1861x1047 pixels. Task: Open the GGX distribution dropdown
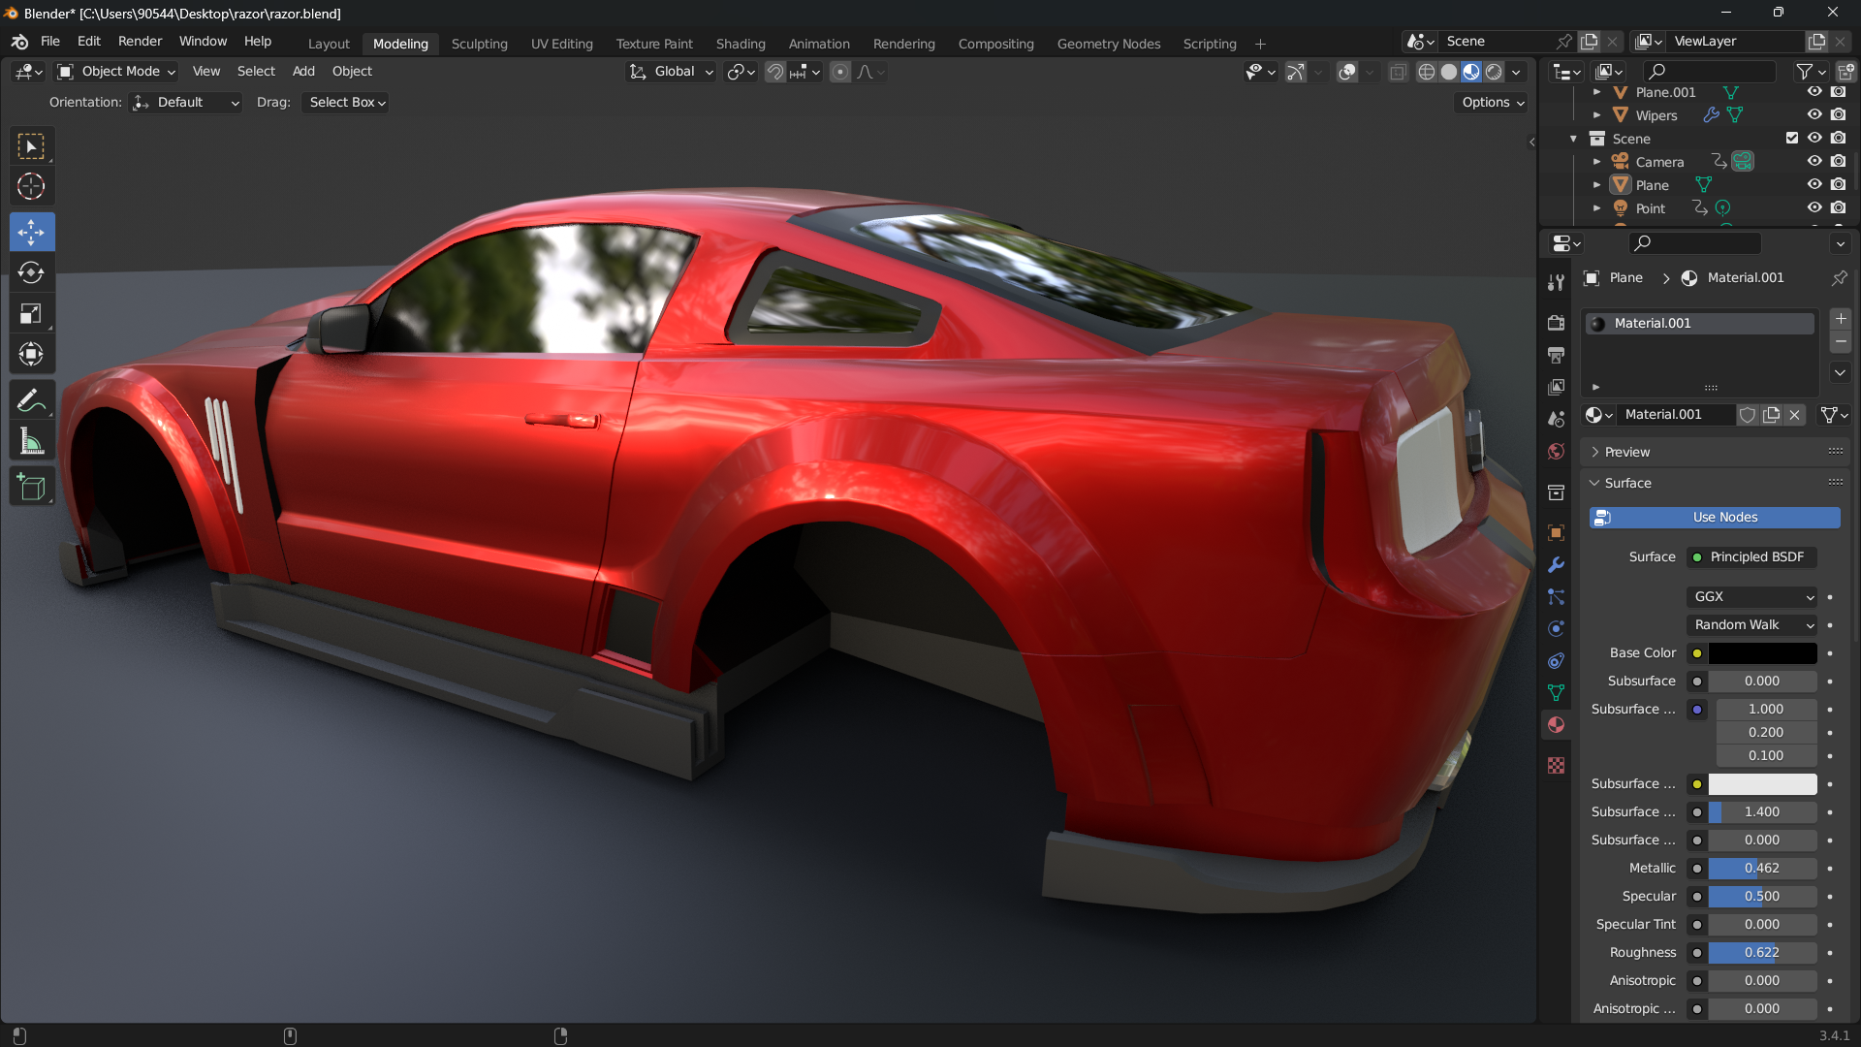coord(1752,597)
